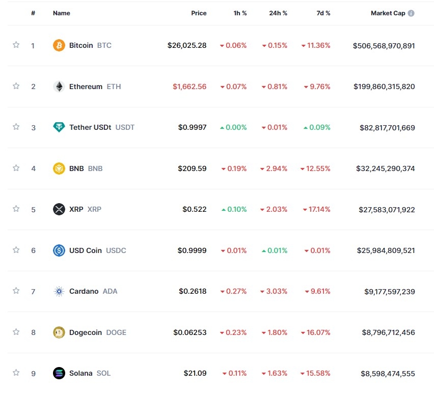This screenshot has width=434, height=393.
Task: Click Bitcoin's market cap value
Action: 384,46
